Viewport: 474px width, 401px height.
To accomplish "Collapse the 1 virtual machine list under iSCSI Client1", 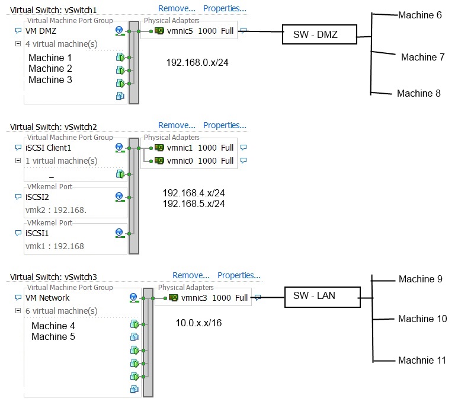I will click(x=17, y=161).
